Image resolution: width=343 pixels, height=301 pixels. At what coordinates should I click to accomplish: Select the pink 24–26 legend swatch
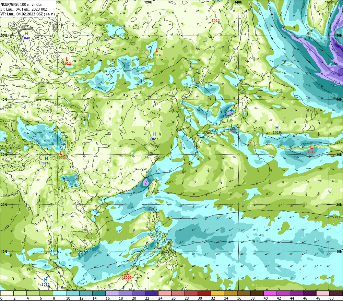click(x=165, y=293)
